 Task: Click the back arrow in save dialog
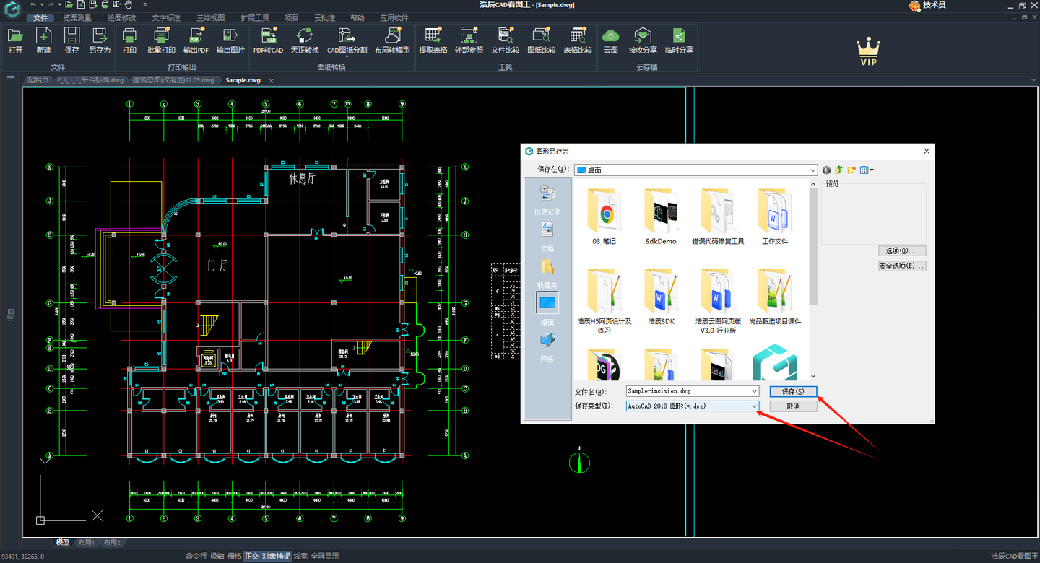827,170
